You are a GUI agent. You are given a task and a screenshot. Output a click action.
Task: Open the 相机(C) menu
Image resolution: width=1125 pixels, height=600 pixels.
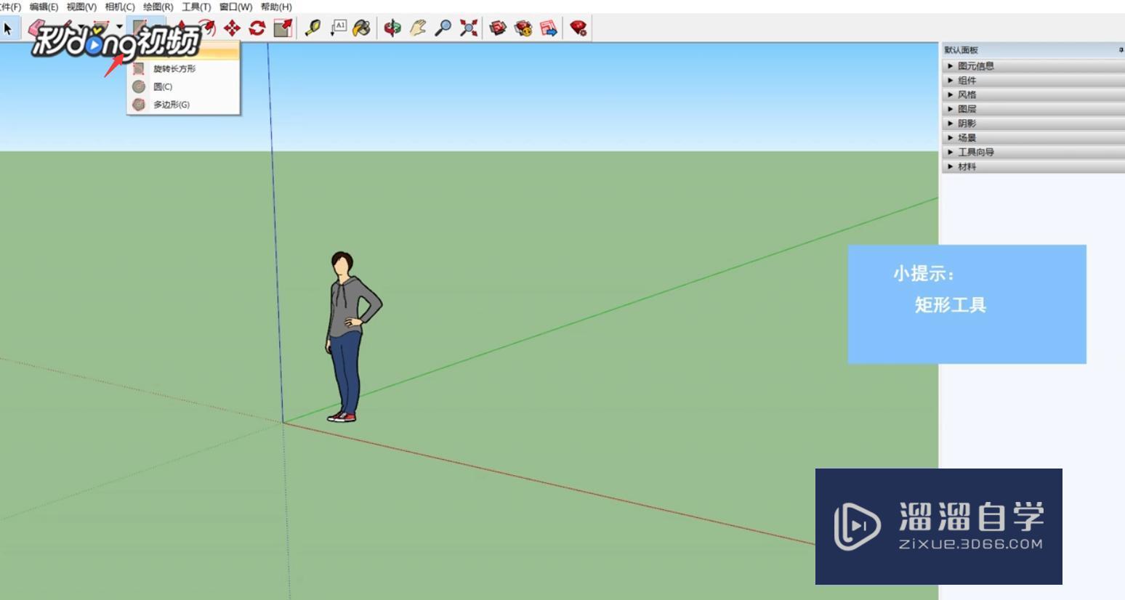point(118,6)
